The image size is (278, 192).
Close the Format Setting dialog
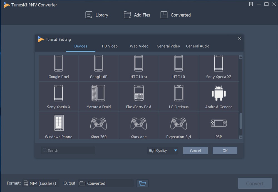(x=240, y=38)
